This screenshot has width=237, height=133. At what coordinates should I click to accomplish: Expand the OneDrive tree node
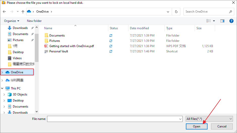pos(2,72)
